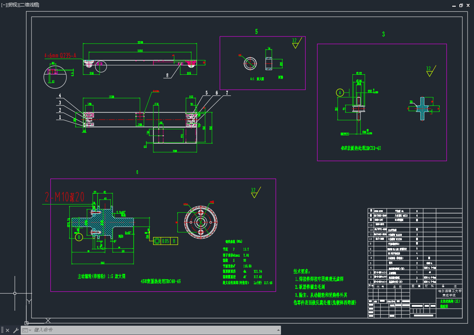Viewport: 474px width, 335px height.
Task: Select the requirement line "1.焊接件焊接牢固美观无虚焊"
Action: point(319,279)
